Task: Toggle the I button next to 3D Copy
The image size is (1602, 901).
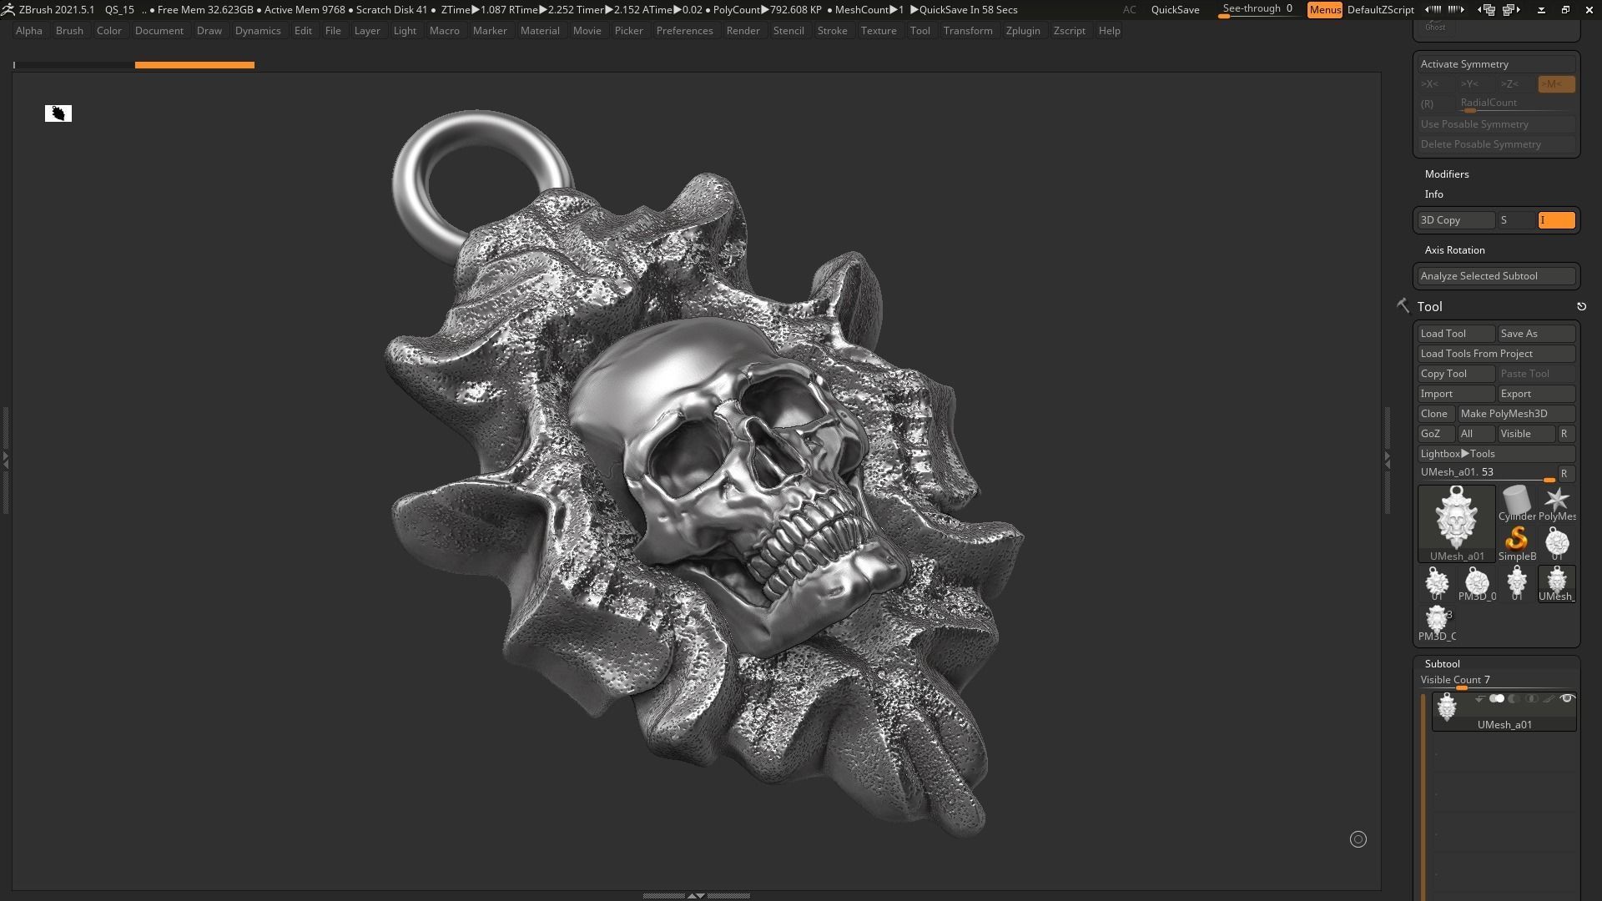Action: click(x=1556, y=220)
